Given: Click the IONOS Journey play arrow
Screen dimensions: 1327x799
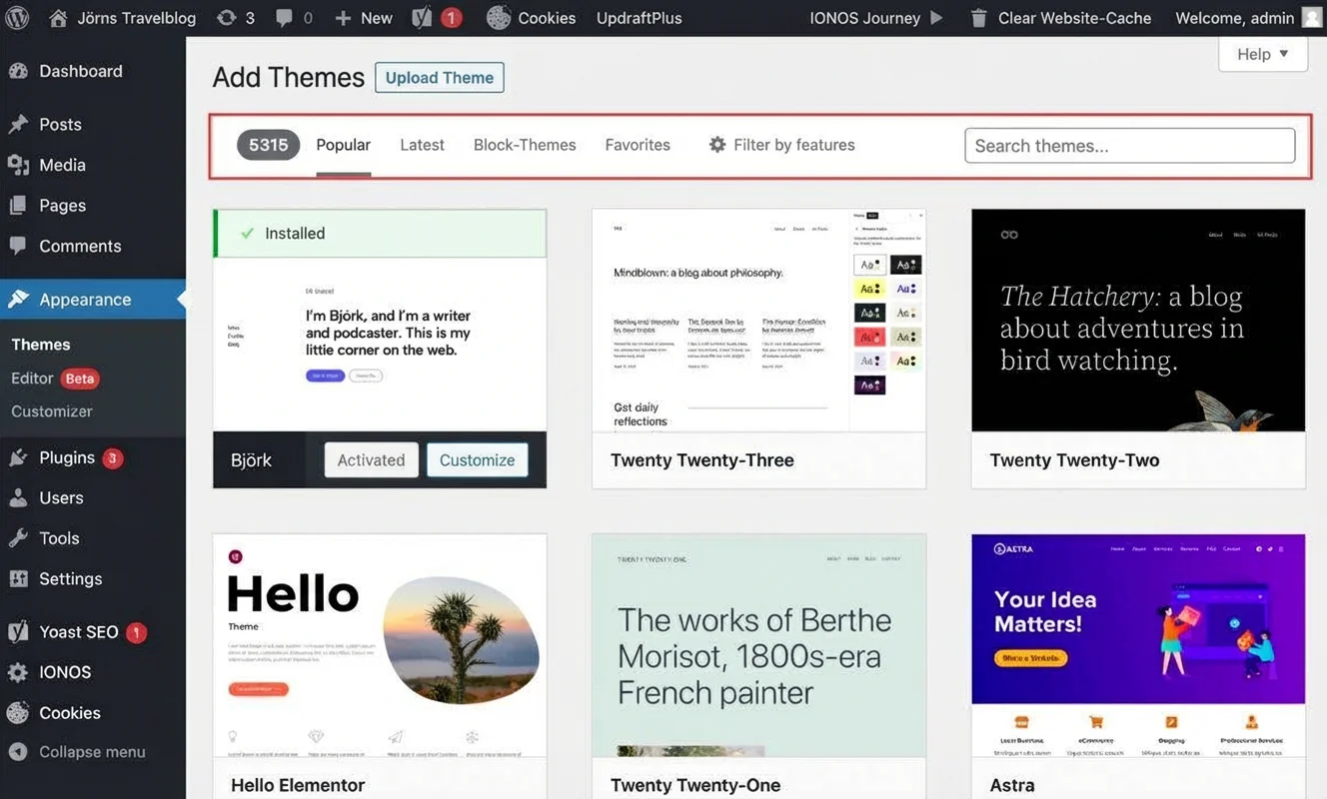Looking at the screenshot, I should click(x=936, y=18).
